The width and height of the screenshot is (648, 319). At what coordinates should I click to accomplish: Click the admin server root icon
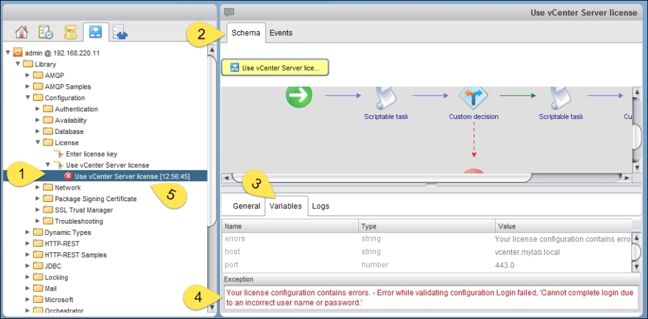pyautogui.click(x=17, y=53)
